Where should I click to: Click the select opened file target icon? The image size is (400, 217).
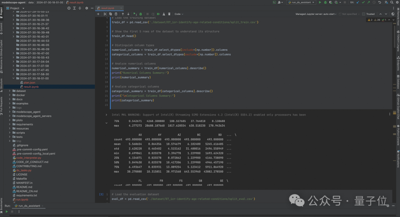[69, 8]
